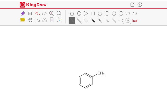The width and height of the screenshot is (167, 106).
Task: Select the second cyclohexane chair conformation
Action: tap(135, 13)
